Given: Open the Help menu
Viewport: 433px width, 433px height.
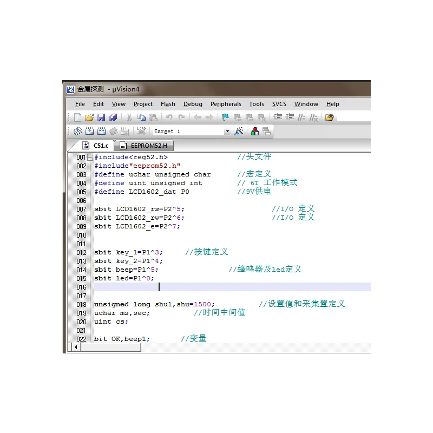Looking at the screenshot, I should 332,104.
